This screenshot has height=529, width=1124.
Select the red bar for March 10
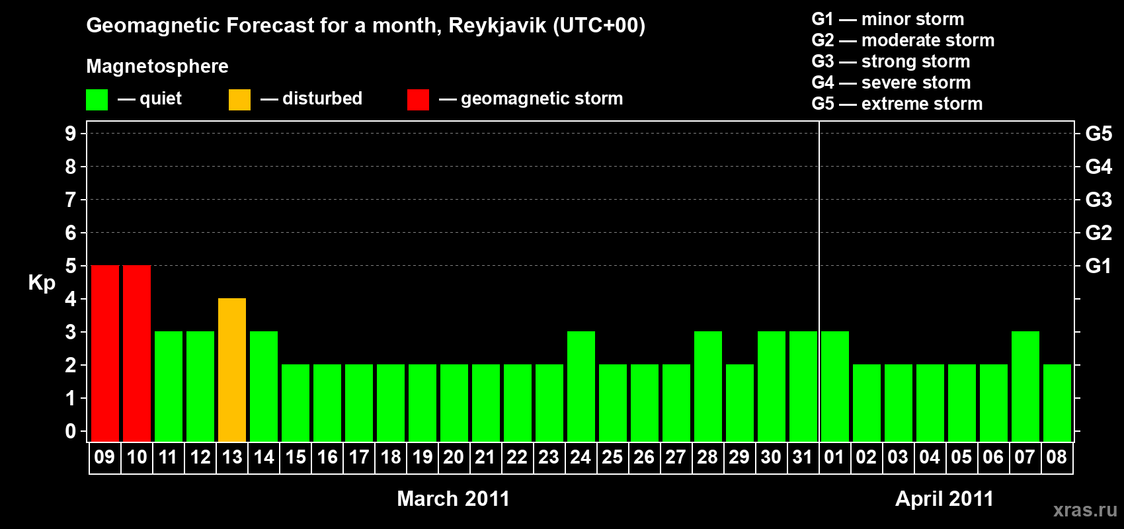137,353
